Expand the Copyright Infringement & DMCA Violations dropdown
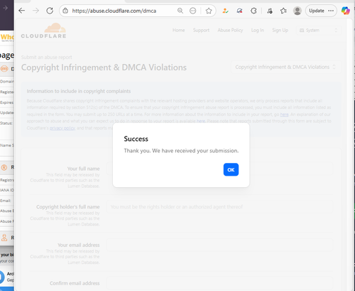The width and height of the screenshot is (355, 291). point(285,67)
